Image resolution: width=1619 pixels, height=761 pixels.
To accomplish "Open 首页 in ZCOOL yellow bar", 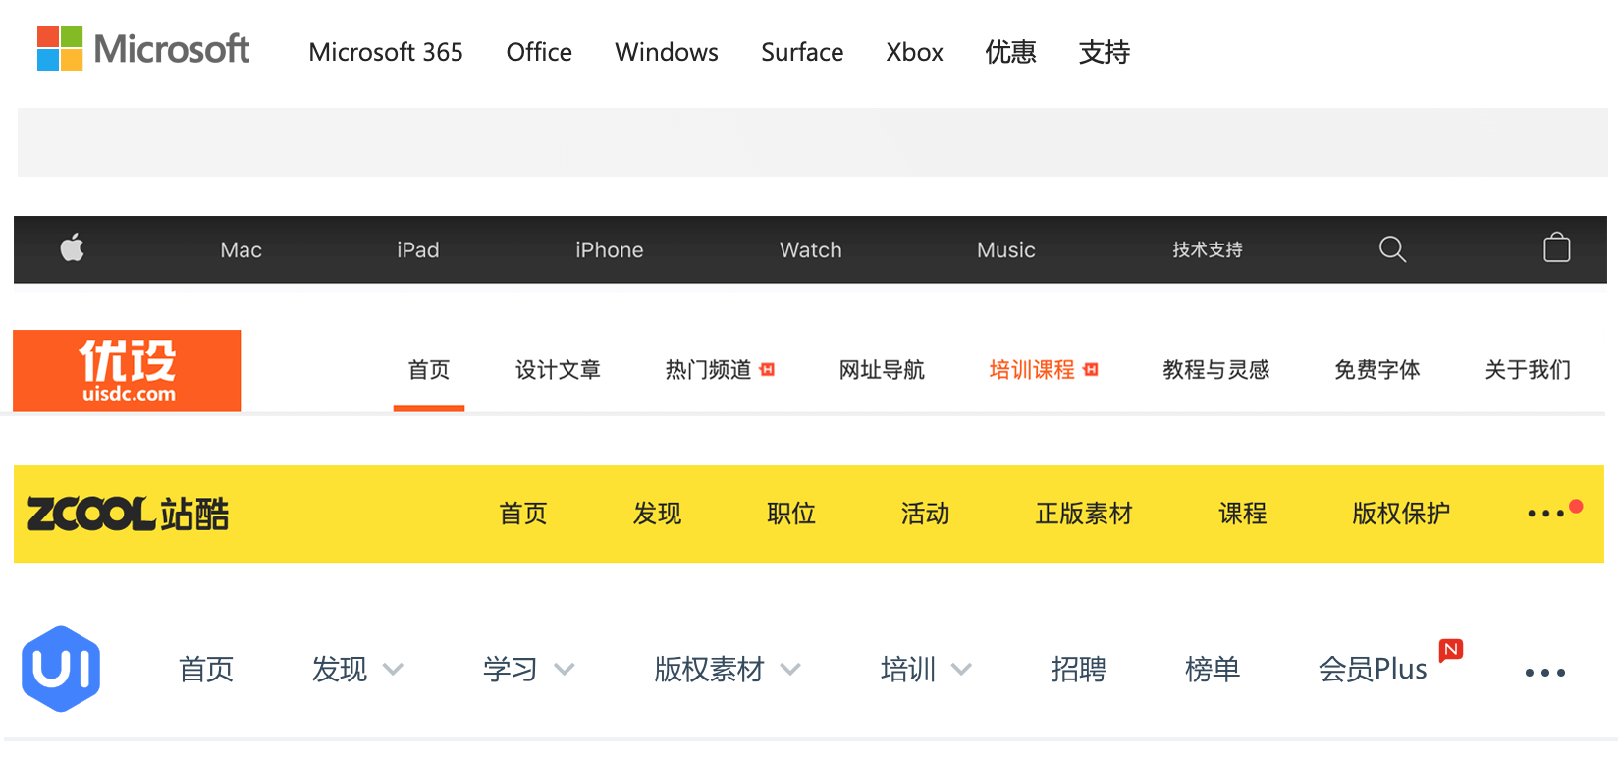I will coord(523,514).
